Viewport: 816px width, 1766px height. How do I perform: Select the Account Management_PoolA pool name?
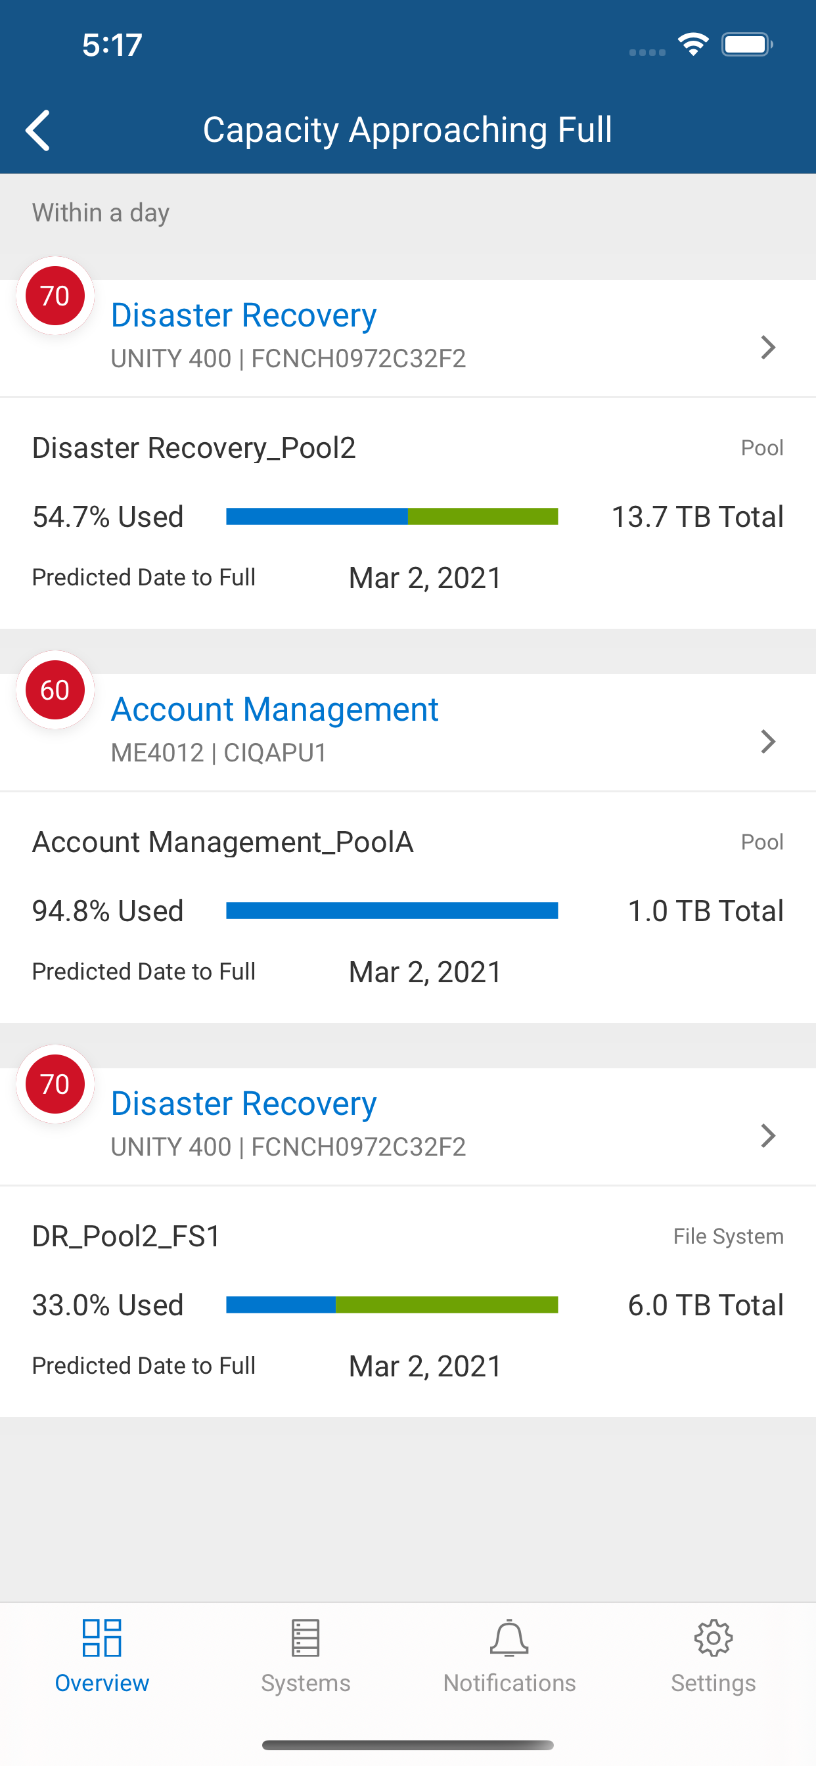click(223, 842)
